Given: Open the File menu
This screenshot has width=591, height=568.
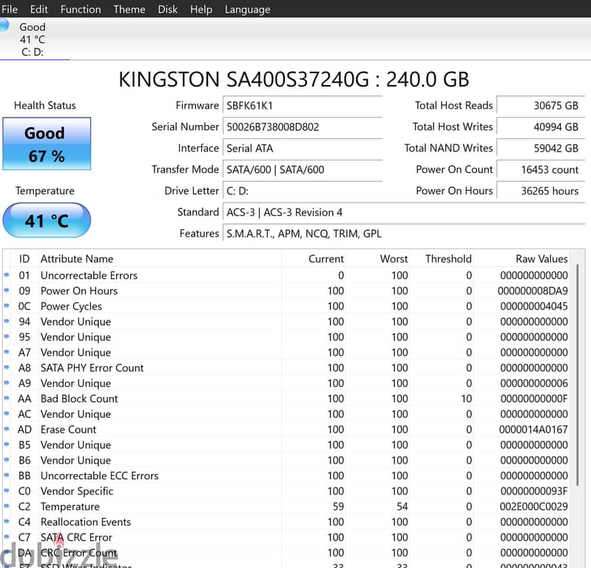Looking at the screenshot, I should (x=10, y=9).
